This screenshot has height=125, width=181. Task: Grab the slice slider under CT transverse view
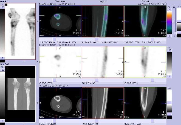54,121
